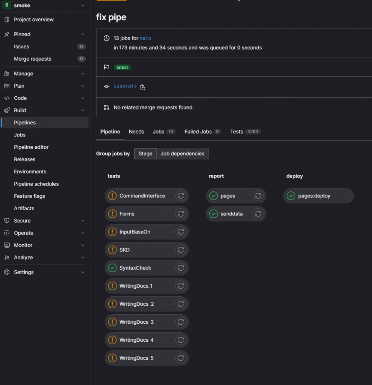
Task: Open commit 53b01817 link
Action: [125, 86]
